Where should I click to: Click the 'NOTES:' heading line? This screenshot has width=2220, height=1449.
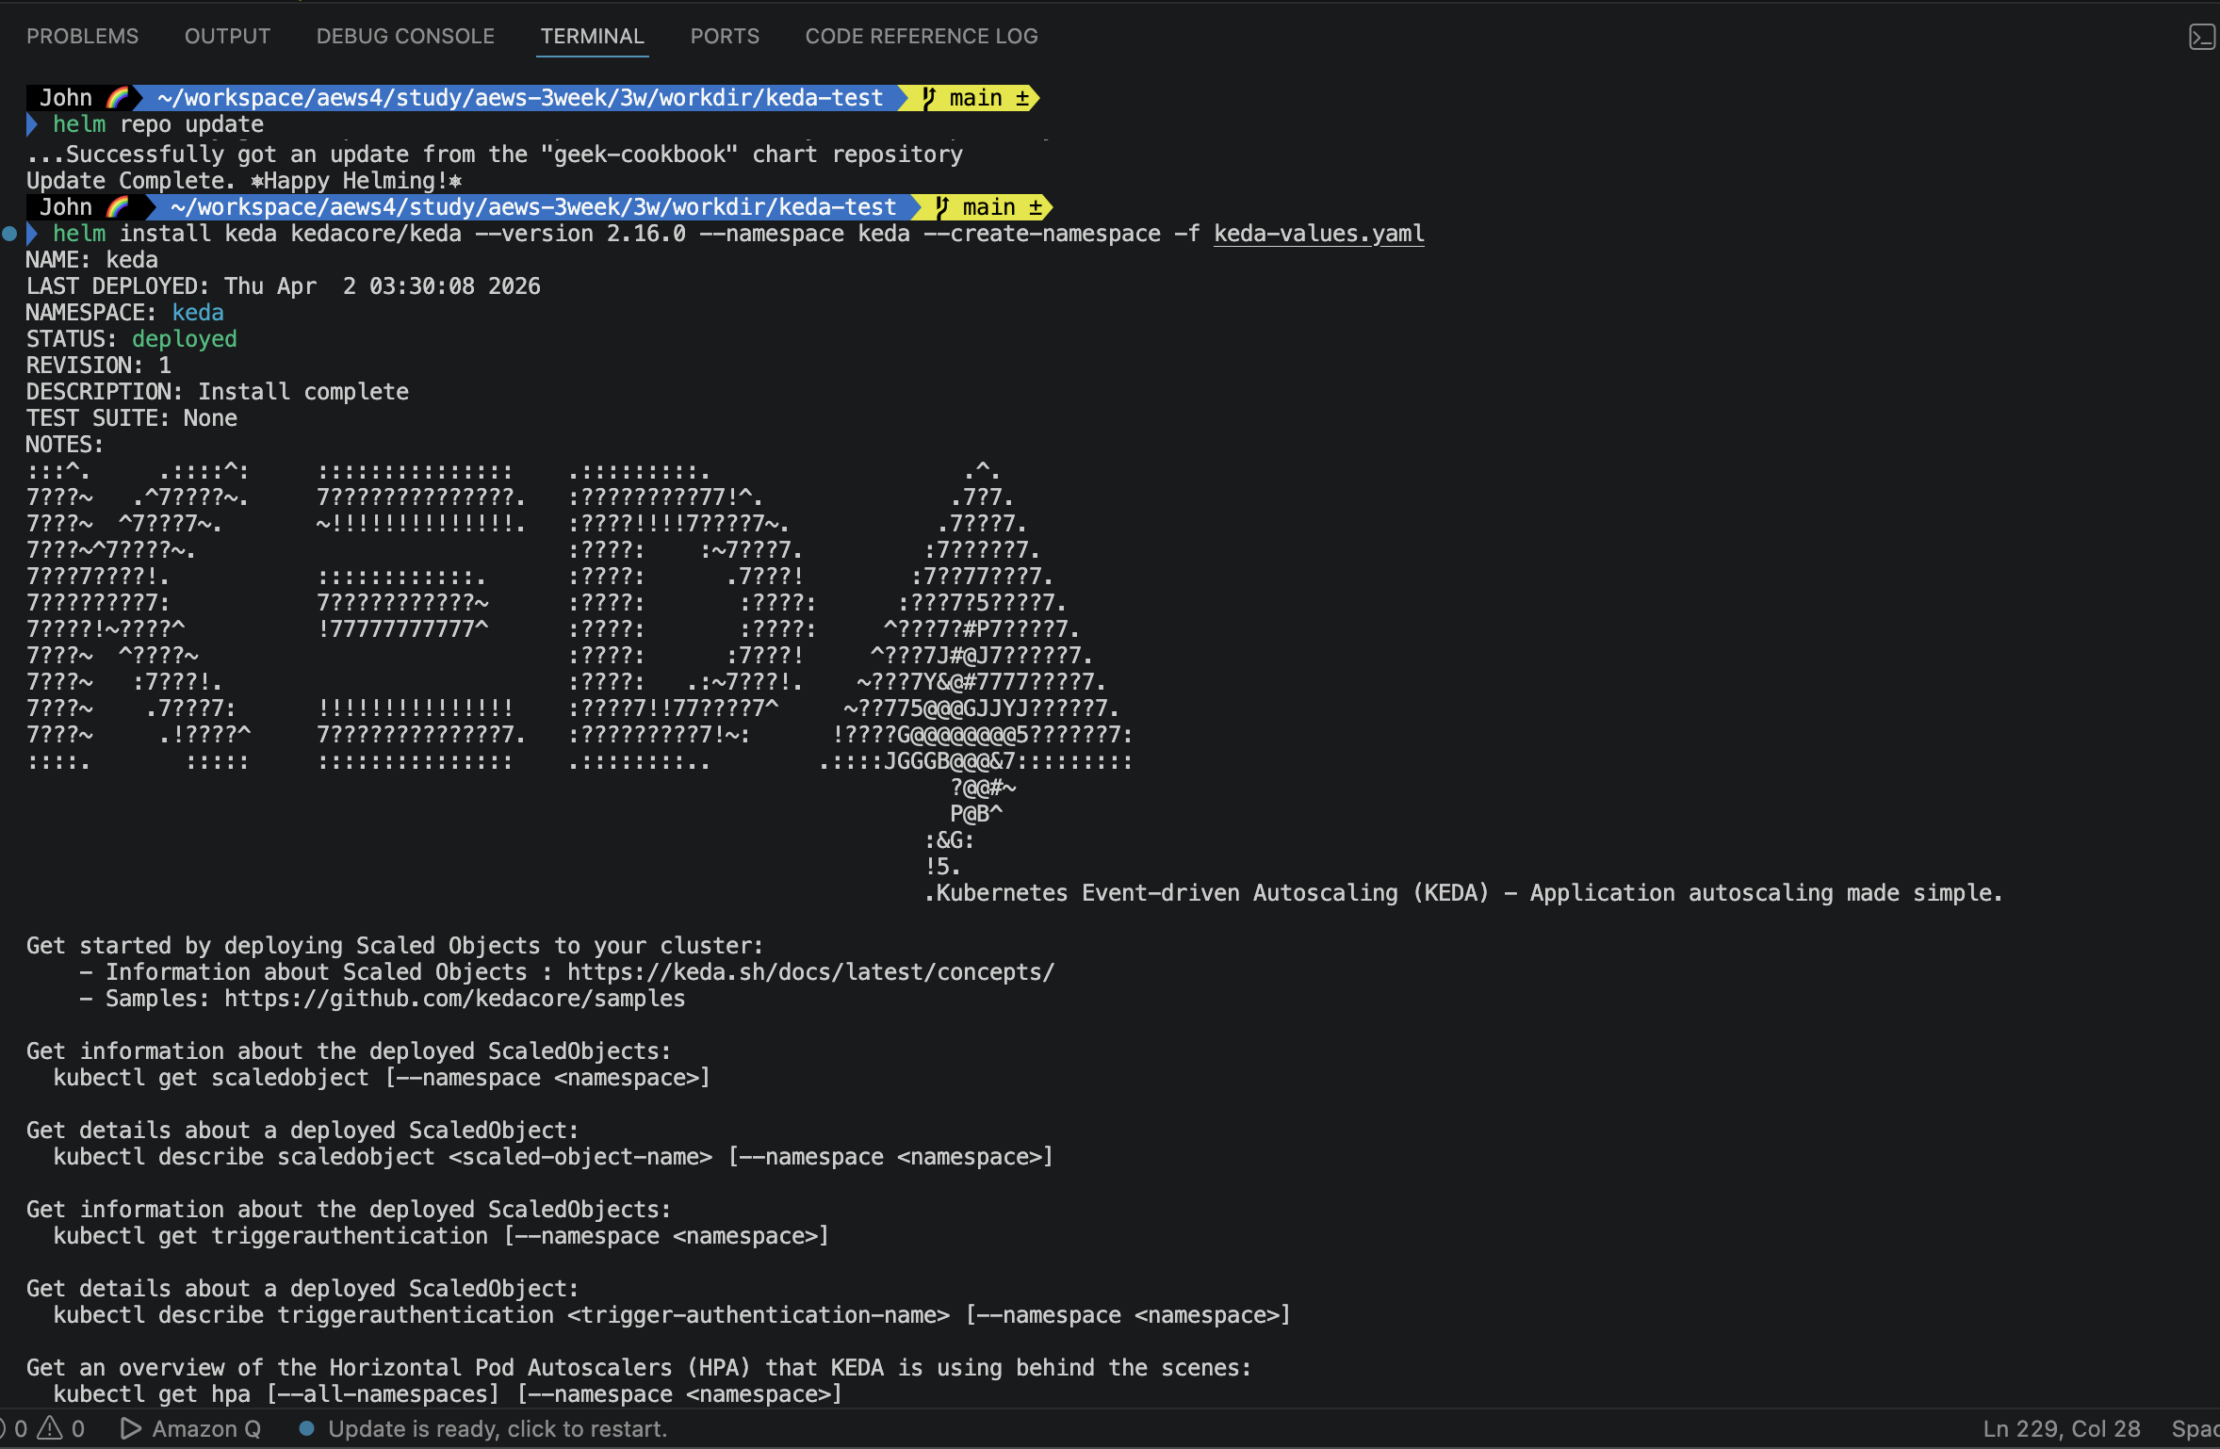(65, 445)
